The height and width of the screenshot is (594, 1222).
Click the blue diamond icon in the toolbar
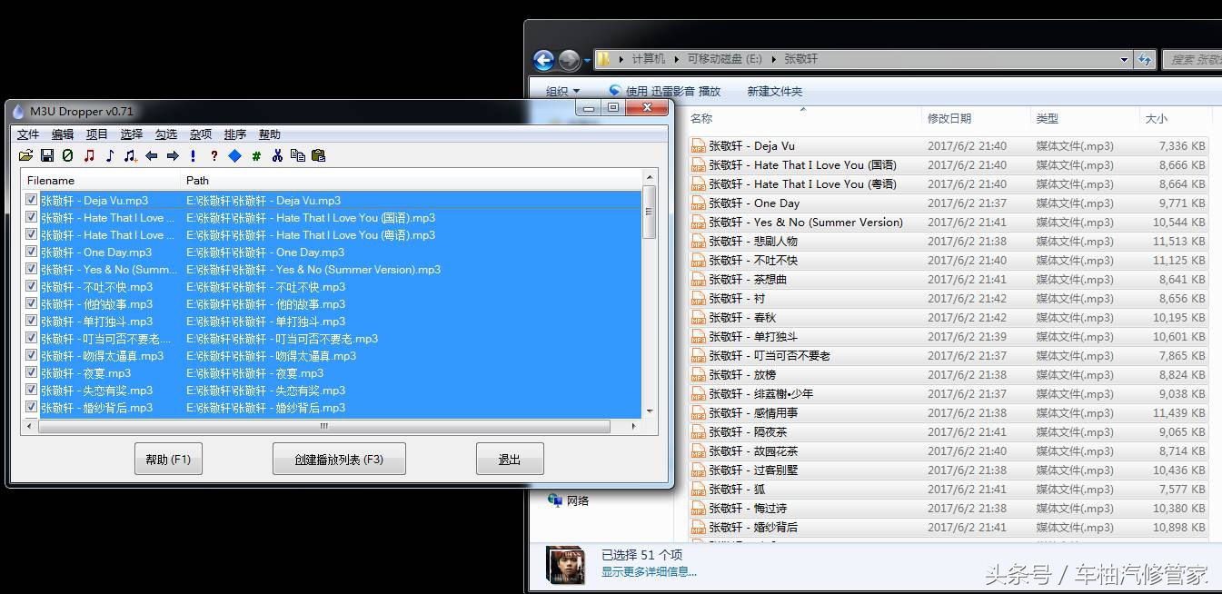tap(236, 155)
